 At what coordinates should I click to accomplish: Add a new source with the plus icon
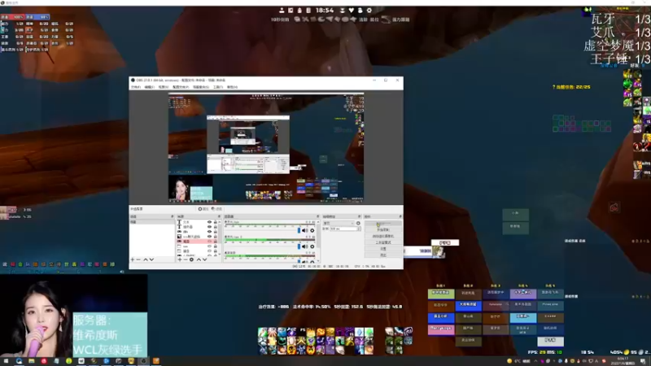tap(179, 259)
